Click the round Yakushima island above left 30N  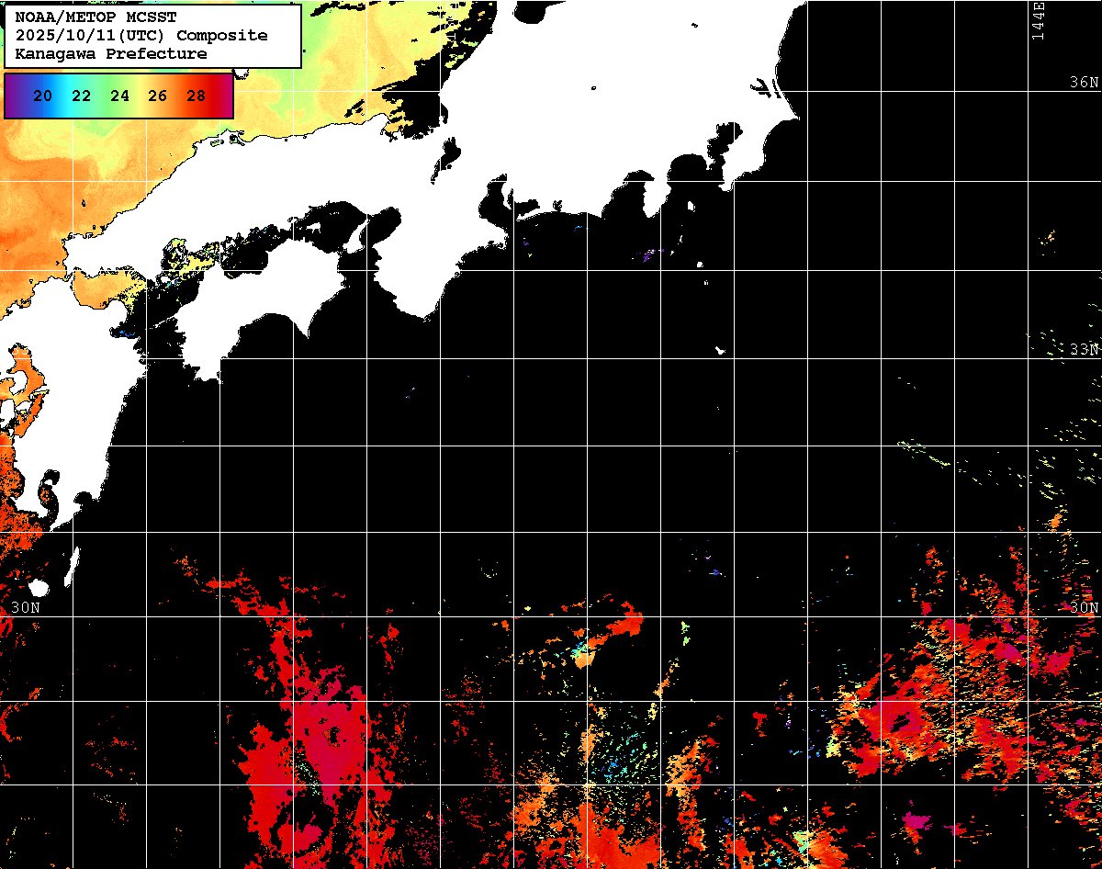[x=39, y=588]
